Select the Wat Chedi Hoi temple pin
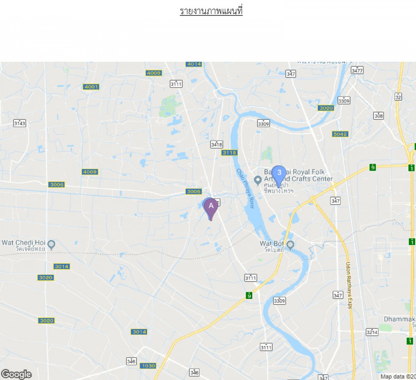Image resolution: width=416 pixels, height=380 pixels. click(52, 245)
